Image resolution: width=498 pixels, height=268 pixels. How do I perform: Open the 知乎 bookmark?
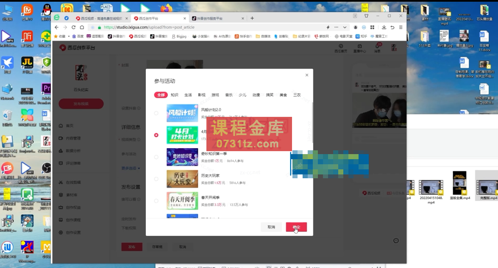(x=361, y=36)
